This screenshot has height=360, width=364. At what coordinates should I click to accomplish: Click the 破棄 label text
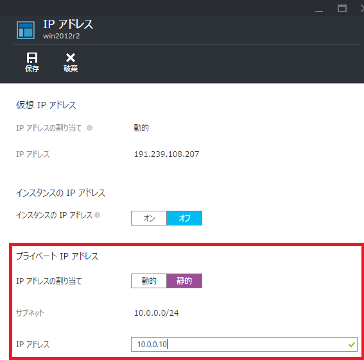(x=71, y=69)
